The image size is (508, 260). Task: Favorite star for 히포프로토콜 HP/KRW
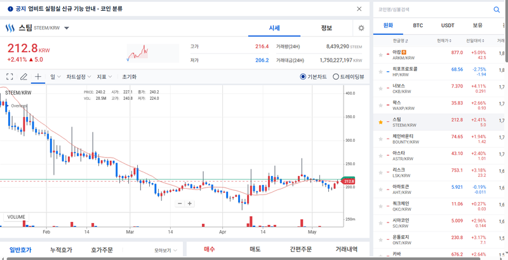(x=380, y=72)
